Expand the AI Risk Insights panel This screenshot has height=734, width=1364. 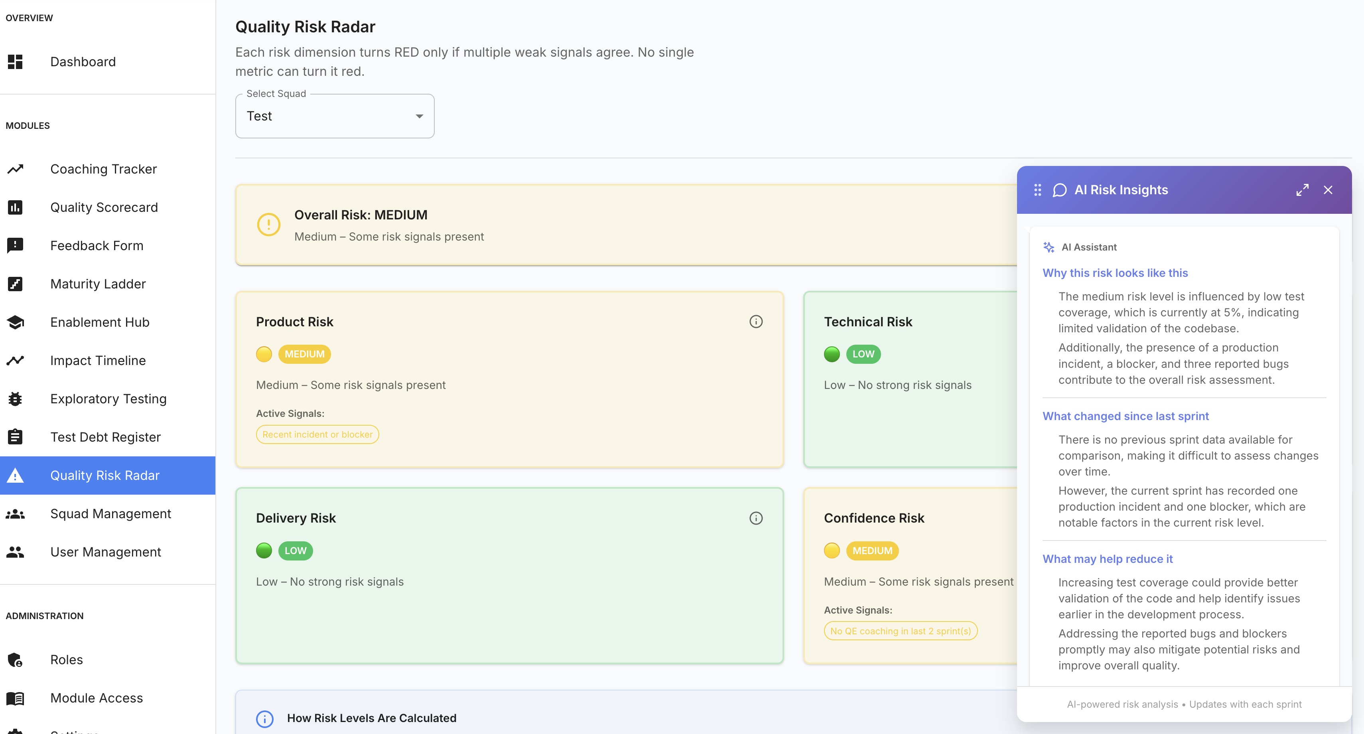[x=1303, y=190]
